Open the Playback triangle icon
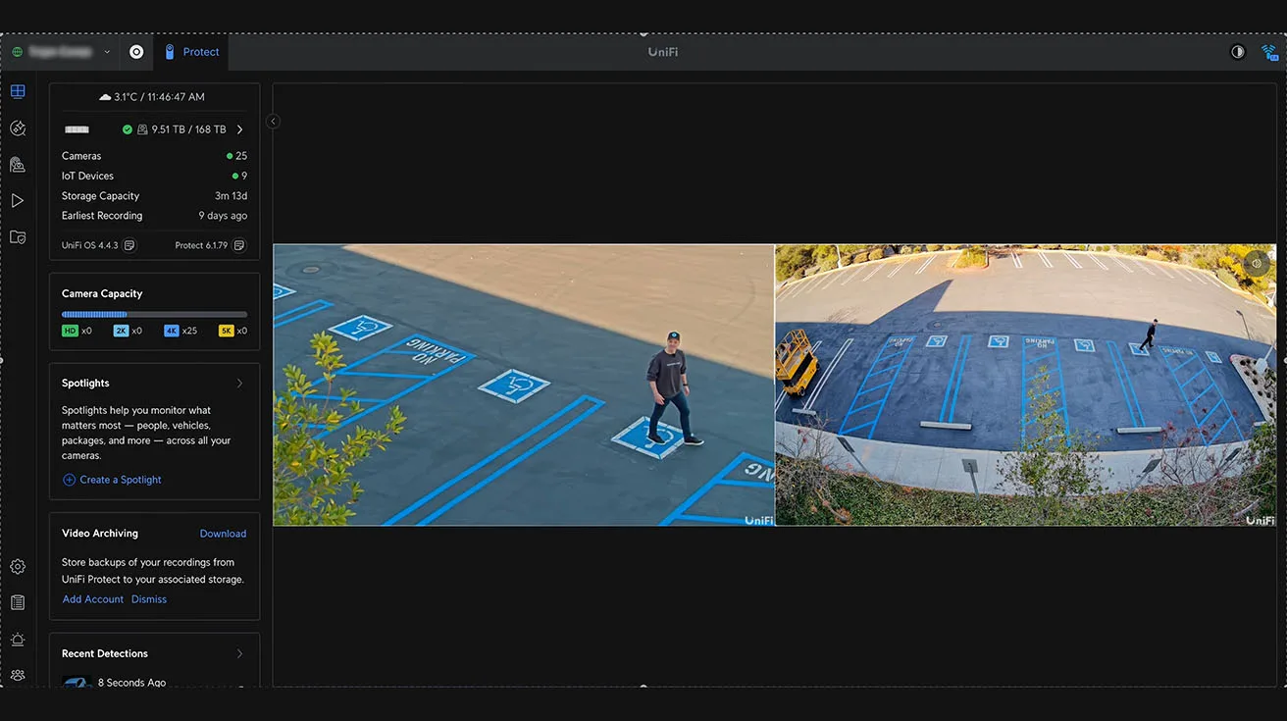 (x=18, y=201)
